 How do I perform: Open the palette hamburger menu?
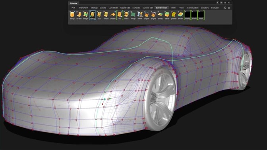pyautogui.click(x=229, y=8)
